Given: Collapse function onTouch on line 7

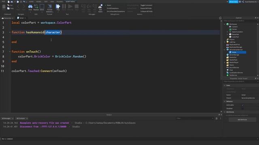Looking at the screenshot, I should [x=10, y=52].
